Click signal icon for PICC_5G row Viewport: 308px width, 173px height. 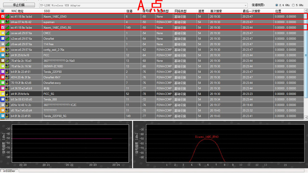point(7,94)
